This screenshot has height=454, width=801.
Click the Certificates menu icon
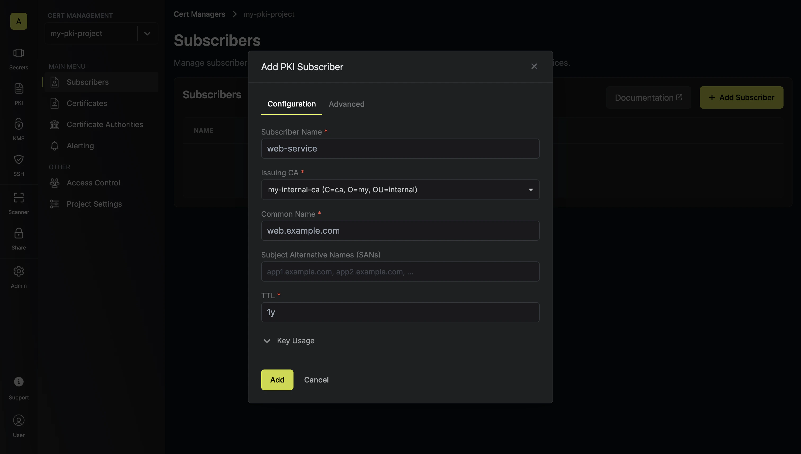[55, 103]
